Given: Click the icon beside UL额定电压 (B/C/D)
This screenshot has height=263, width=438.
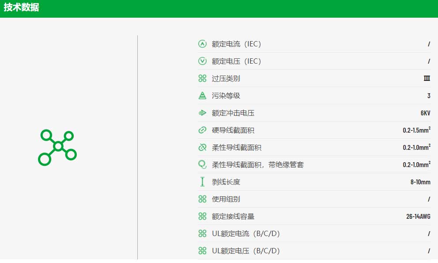Looking at the screenshot, I should point(202,251).
